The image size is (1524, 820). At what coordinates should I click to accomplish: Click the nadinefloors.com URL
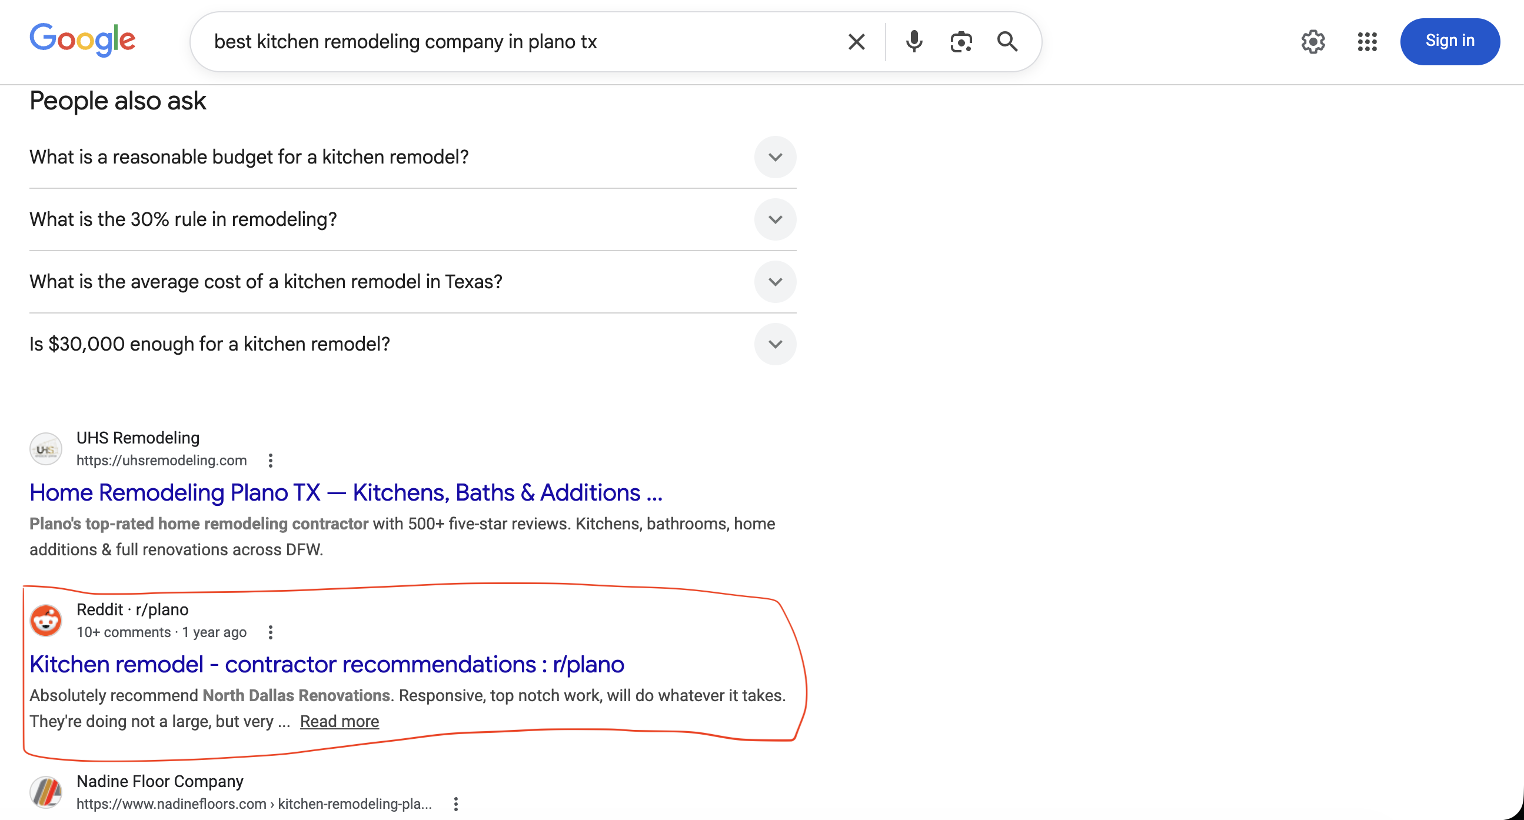(254, 804)
